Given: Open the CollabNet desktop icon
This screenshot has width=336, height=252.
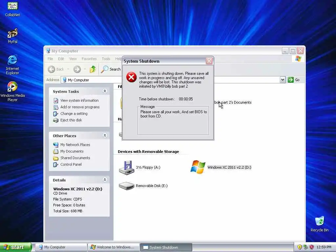Looking at the screenshot, I should click(12, 9).
